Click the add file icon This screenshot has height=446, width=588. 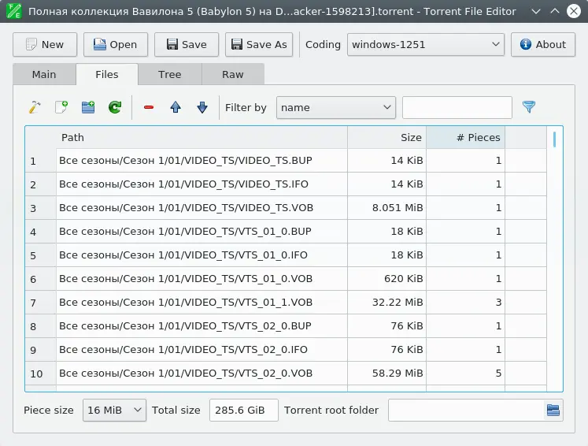click(x=61, y=107)
